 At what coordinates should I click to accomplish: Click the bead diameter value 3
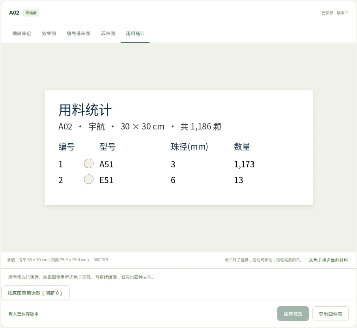(173, 164)
